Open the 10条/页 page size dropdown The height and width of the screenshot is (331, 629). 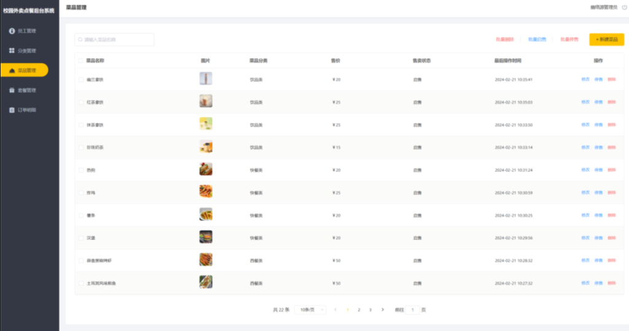click(x=310, y=310)
